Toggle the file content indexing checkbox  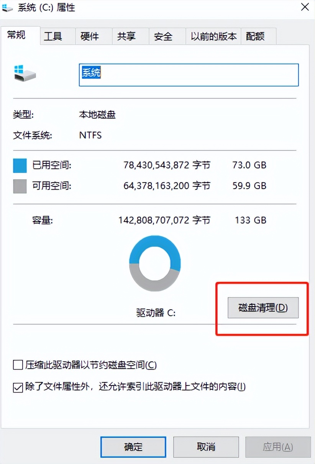[18, 387]
